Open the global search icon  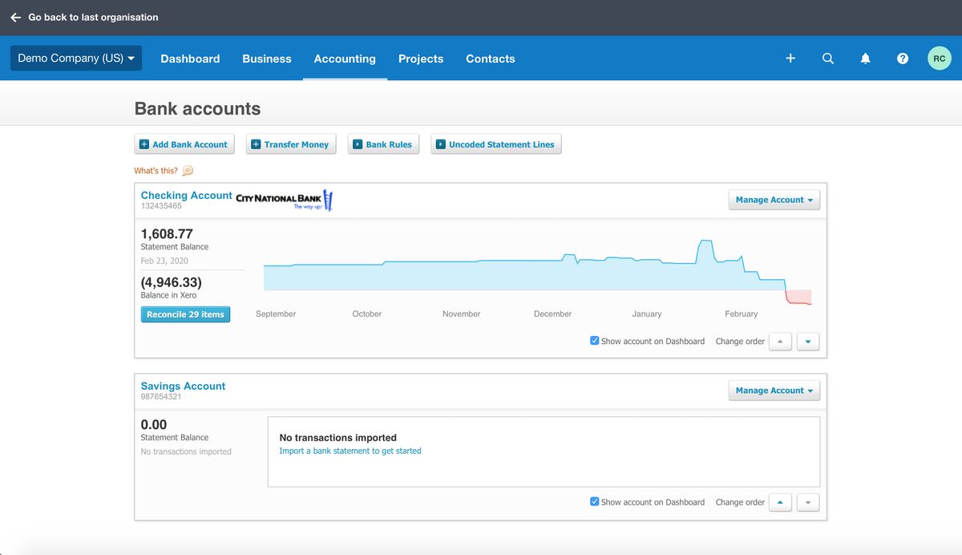tap(828, 58)
